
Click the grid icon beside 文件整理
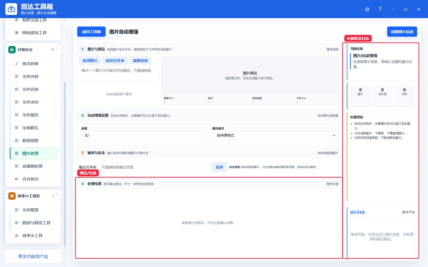click(17, 210)
